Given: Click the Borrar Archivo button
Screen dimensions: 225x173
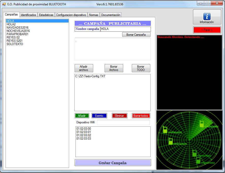Looking at the screenshot, I should pos(114,68).
